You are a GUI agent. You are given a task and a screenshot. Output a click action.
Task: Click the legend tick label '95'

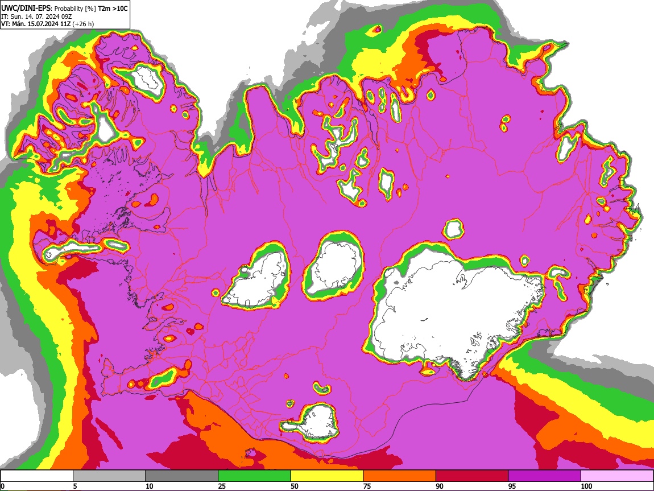512,486
